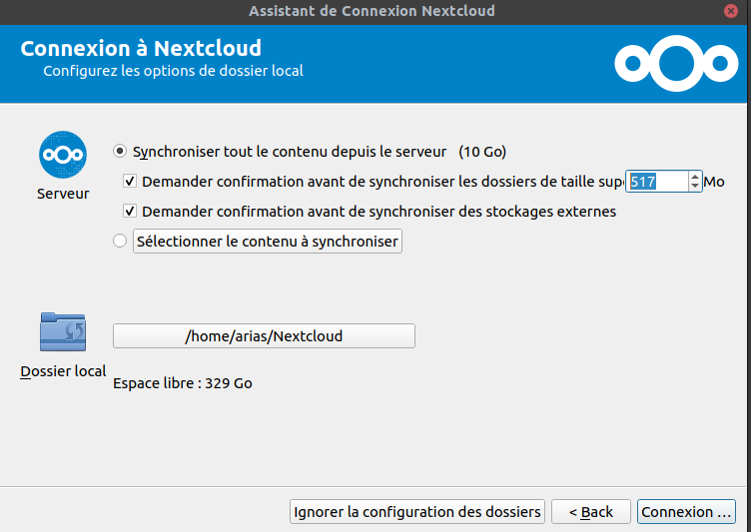The height and width of the screenshot is (532, 751).
Task: Uncheck confirmation for large folder sync
Action: (129, 182)
